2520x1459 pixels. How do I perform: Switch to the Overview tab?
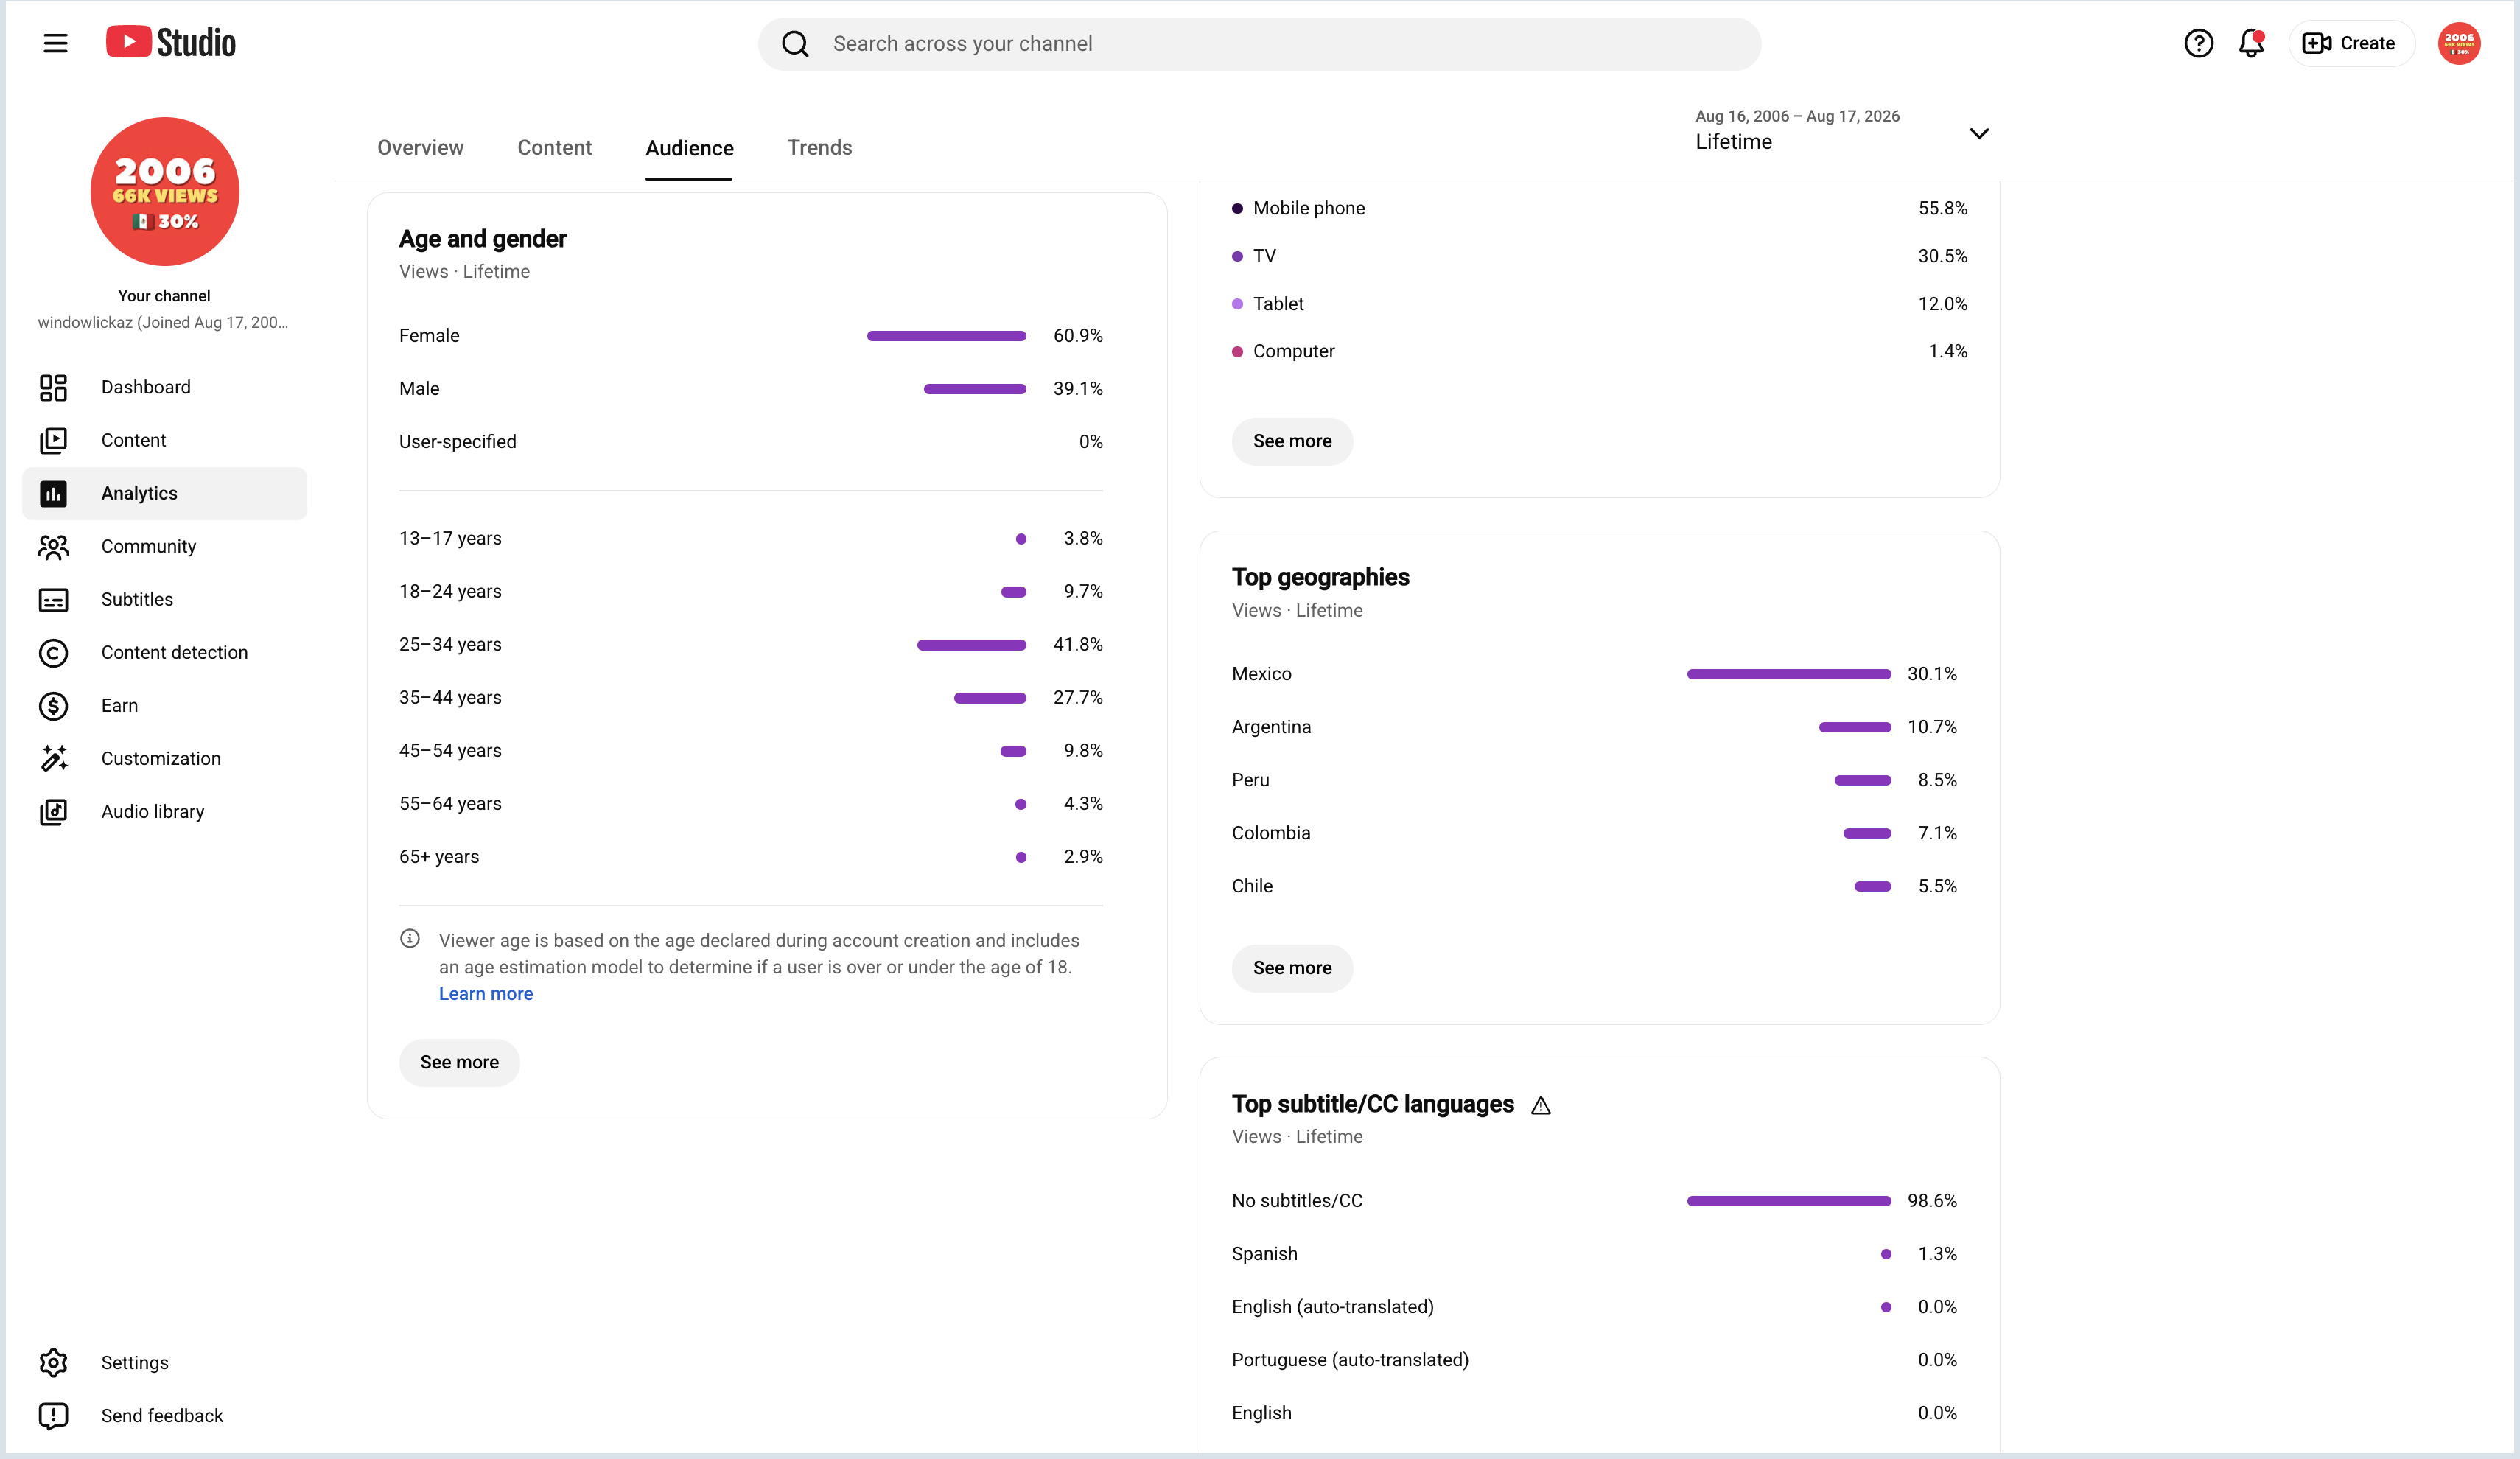[420, 147]
